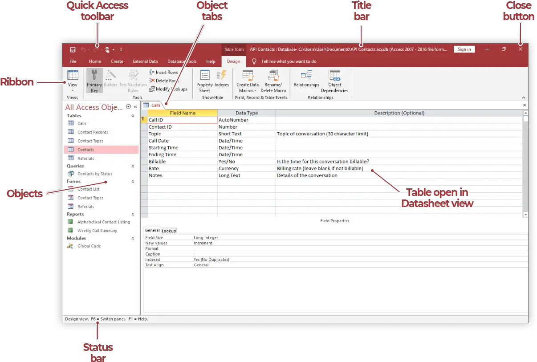The image size is (537, 362).
Task: Switch to the Lookup tab in Field Properties
Action: point(169,231)
